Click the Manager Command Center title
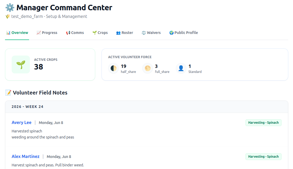 click(64, 8)
